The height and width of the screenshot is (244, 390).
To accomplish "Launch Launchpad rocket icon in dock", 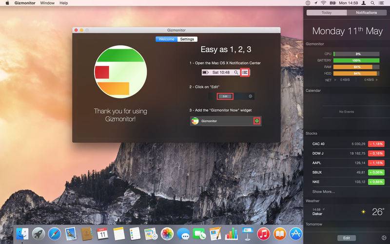I will pos(39,234).
